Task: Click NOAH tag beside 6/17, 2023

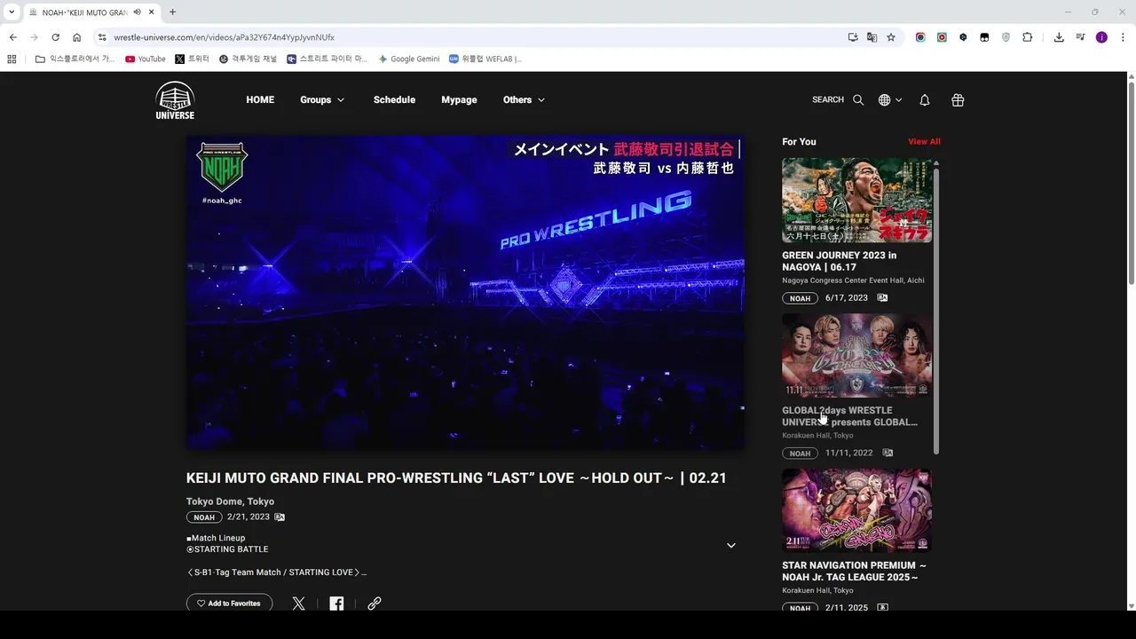Action: pyautogui.click(x=800, y=298)
